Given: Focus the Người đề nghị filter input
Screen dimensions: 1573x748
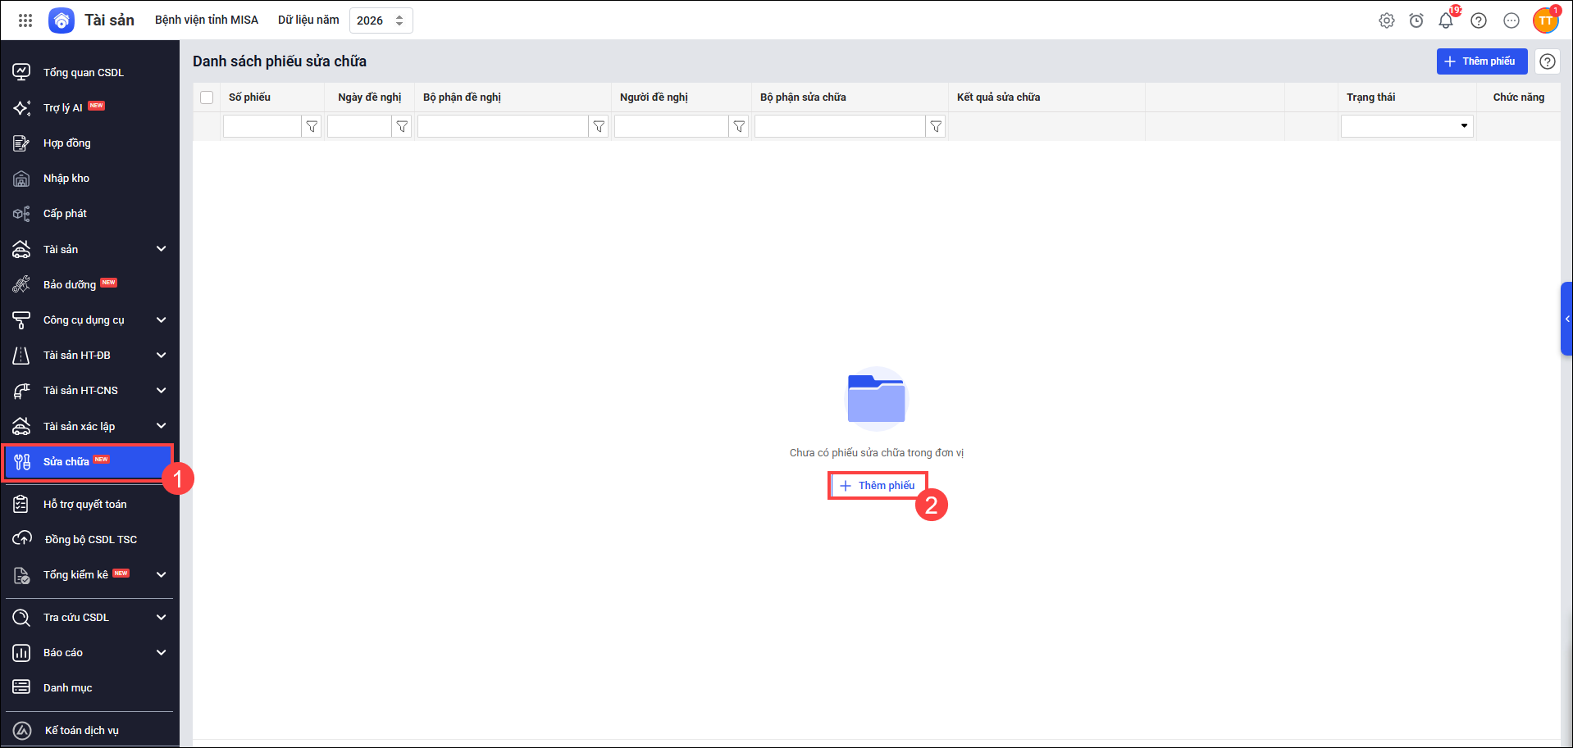Looking at the screenshot, I should pos(672,126).
